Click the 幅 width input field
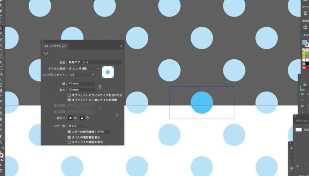Image resolution: width=309 pixels, height=176 pixels. click(81, 84)
